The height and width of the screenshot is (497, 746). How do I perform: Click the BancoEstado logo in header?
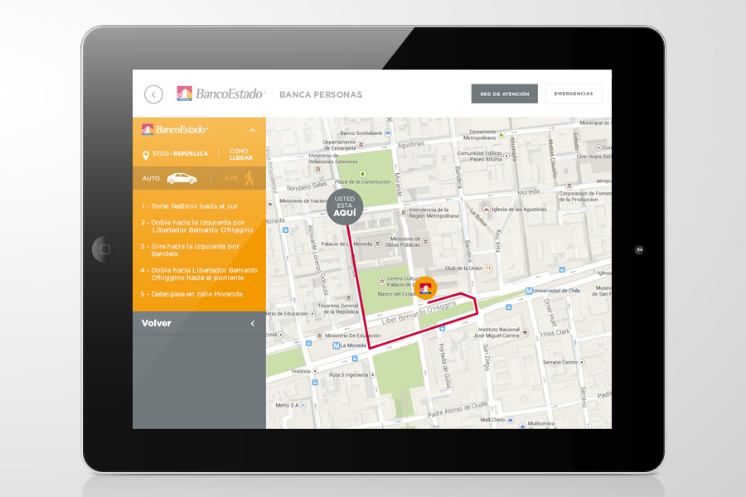point(220,94)
